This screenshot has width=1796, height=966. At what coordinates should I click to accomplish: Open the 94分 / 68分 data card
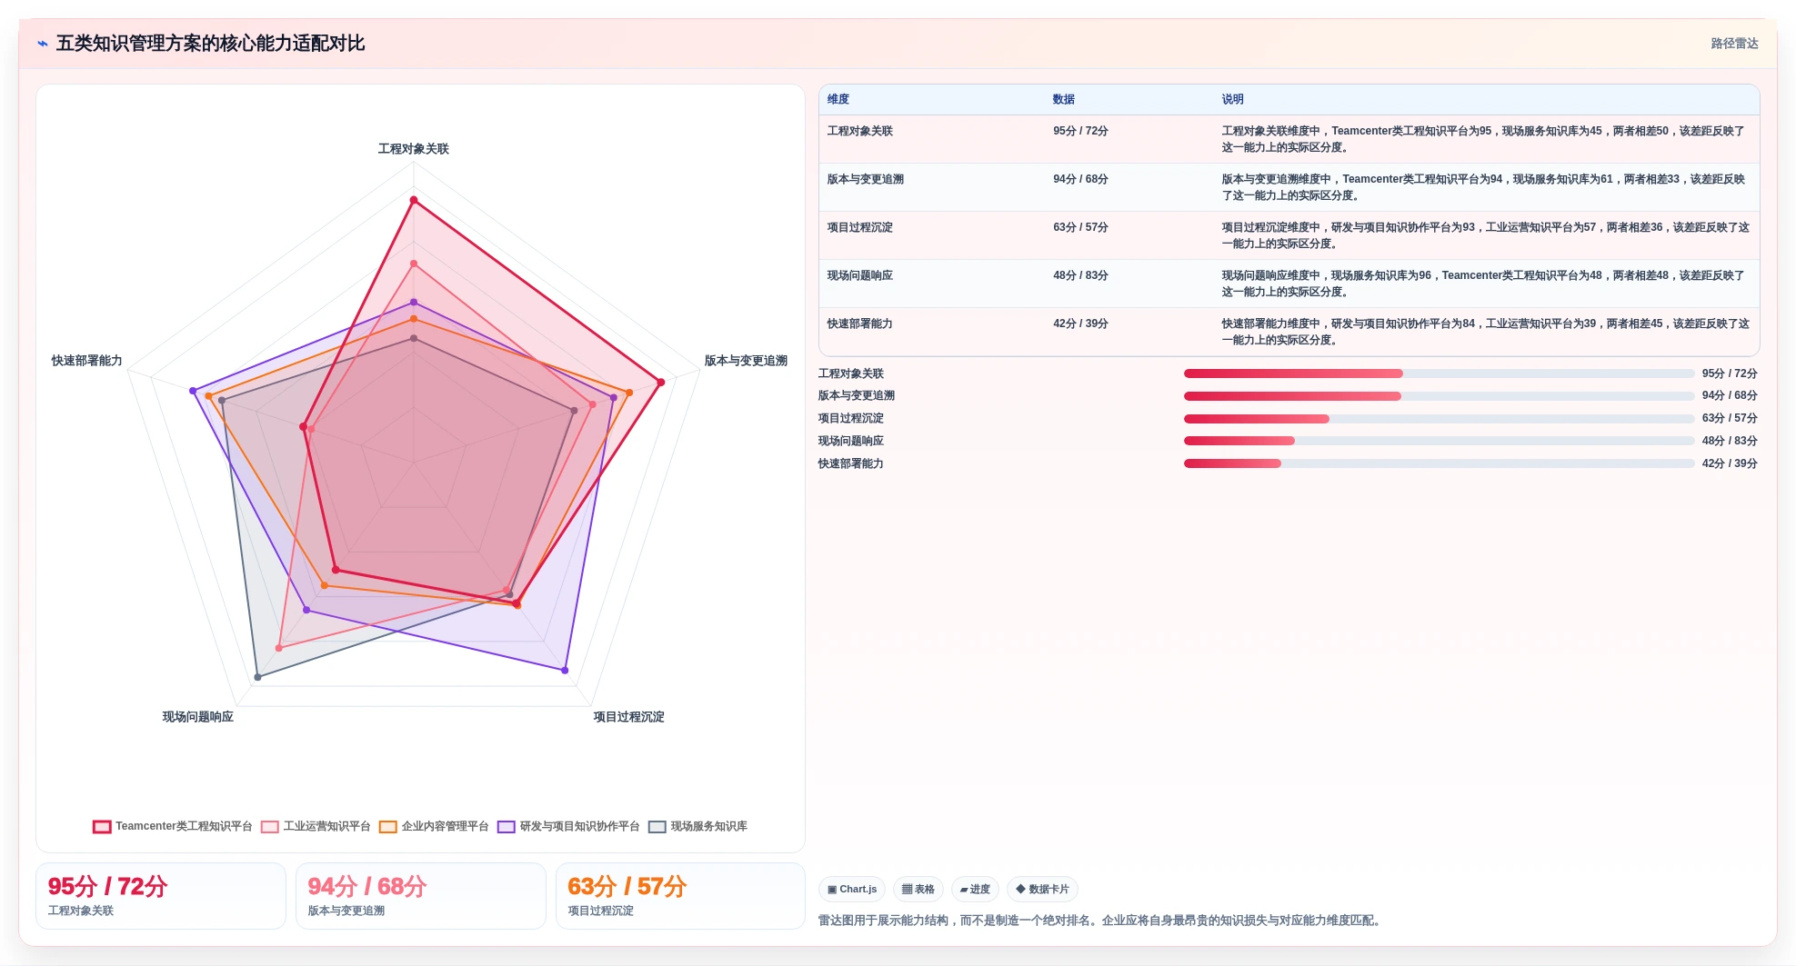click(x=421, y=896)
